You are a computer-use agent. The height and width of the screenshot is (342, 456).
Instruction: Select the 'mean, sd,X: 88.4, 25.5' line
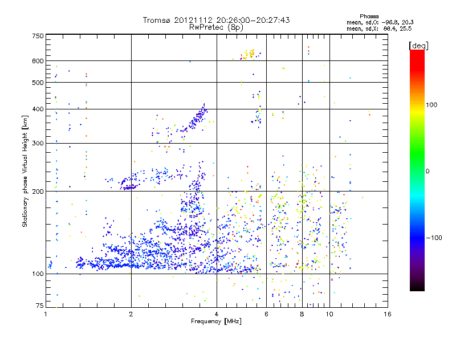[x=379, y=28]
